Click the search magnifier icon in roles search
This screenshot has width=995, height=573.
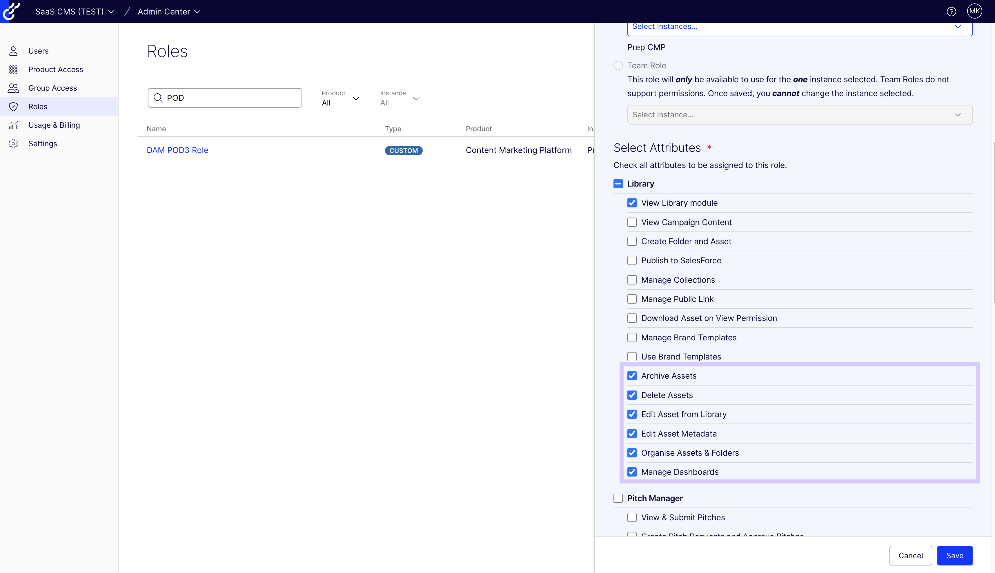pyautogui.click(x=158, y=98)
